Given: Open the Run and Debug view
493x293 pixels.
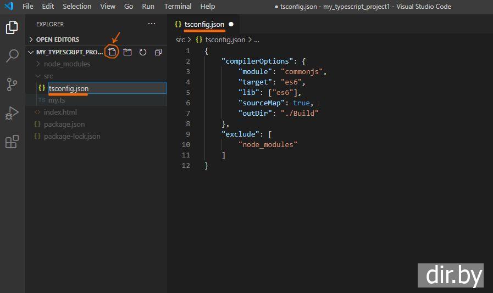Looking at the screenshot, I should [x=12, y=113].
